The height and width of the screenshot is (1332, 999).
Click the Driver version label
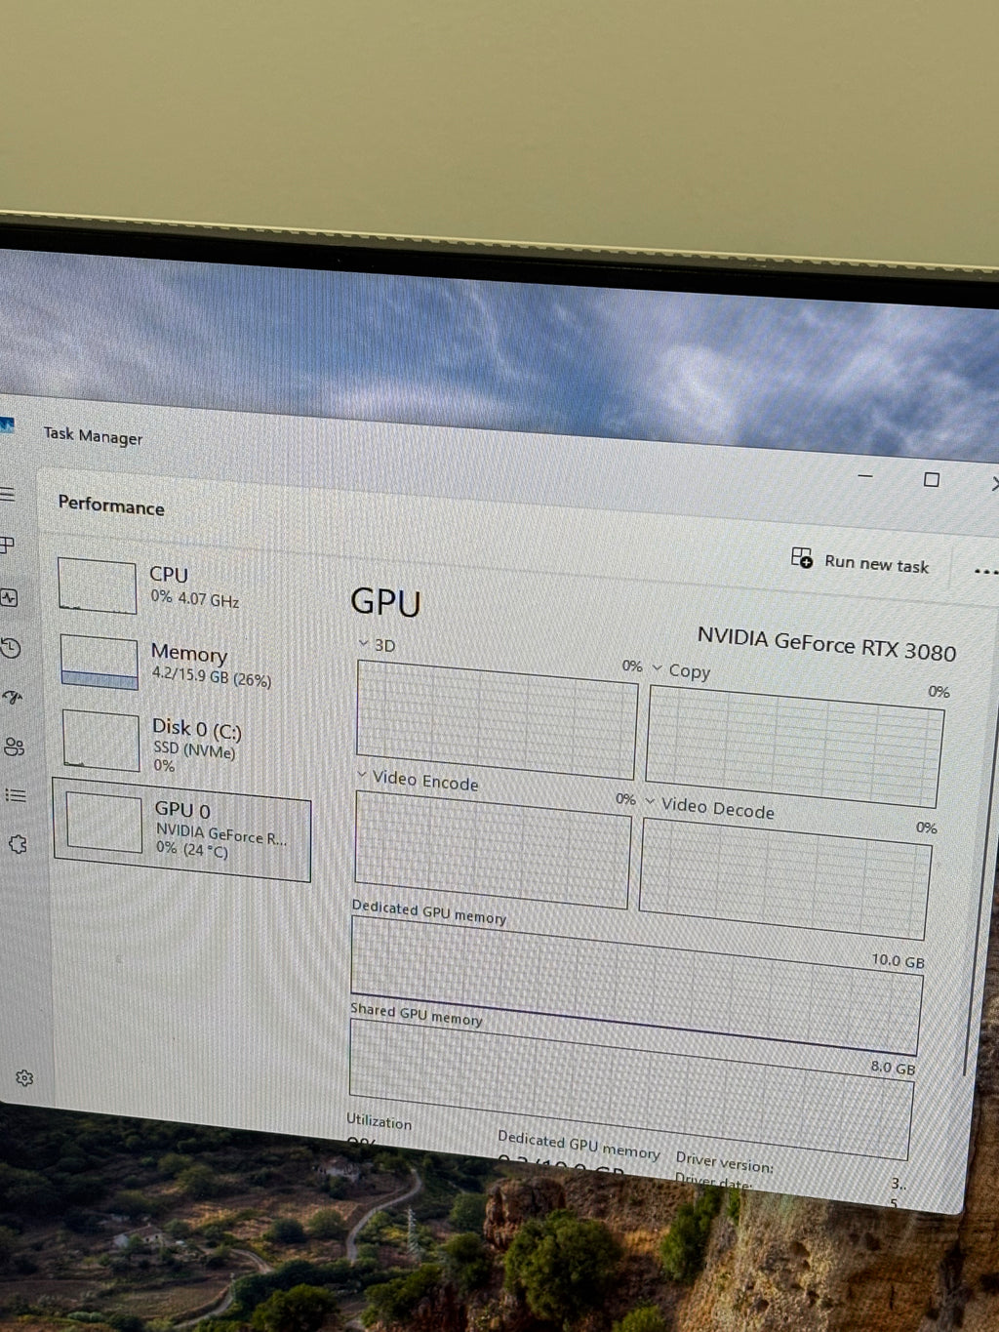click(724, 1161)
